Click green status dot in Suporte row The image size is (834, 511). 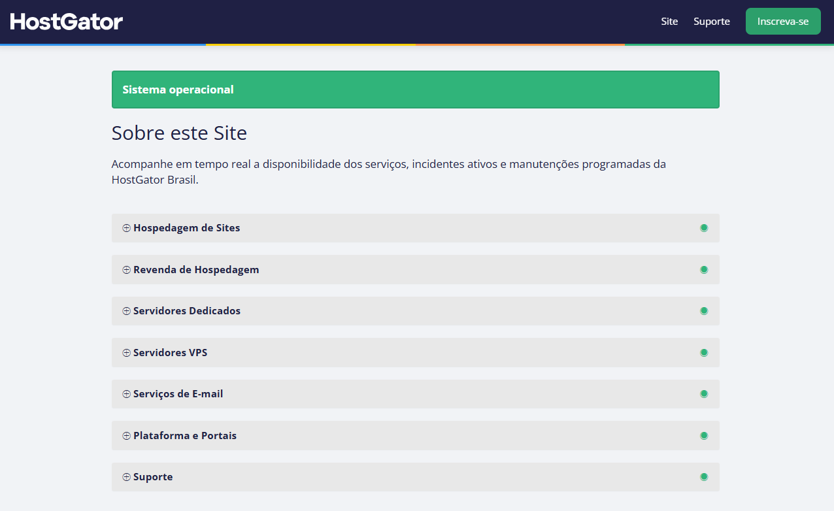[x=704, y=477]
